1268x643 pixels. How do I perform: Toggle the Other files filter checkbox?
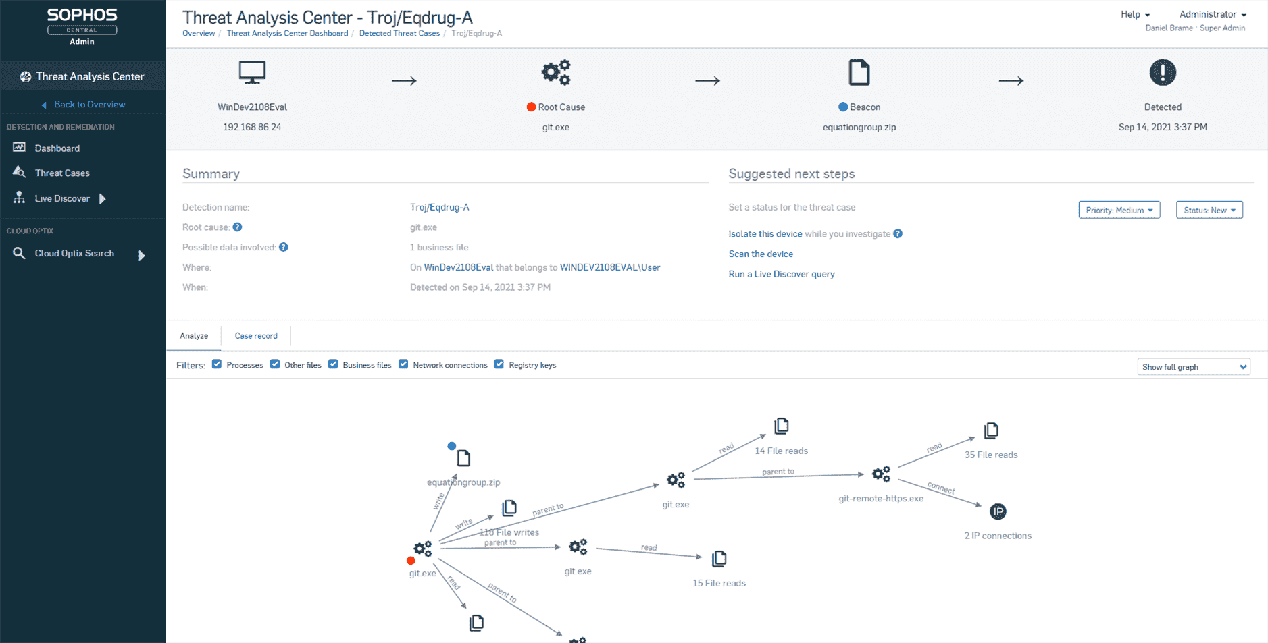tap(275, 364)
